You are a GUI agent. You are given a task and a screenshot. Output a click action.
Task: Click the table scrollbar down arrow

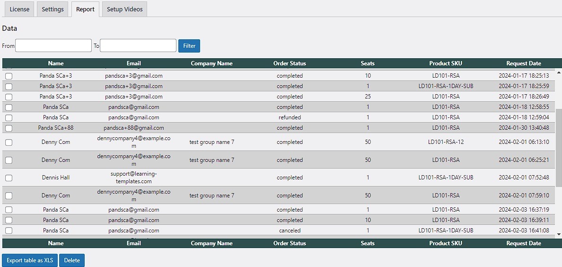(559, 234)
